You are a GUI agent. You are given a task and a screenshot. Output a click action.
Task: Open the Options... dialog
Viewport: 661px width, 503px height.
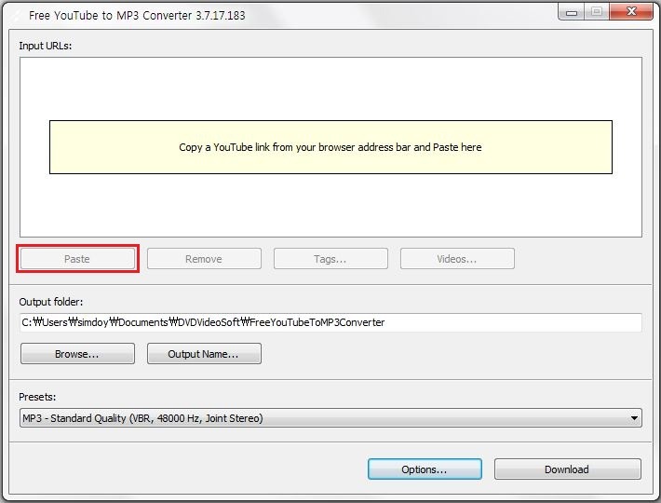425,469
